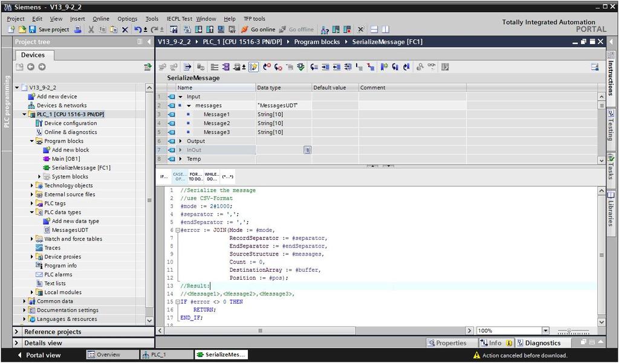Open the Options menu
619x363 pixels.
coord(128,19)
